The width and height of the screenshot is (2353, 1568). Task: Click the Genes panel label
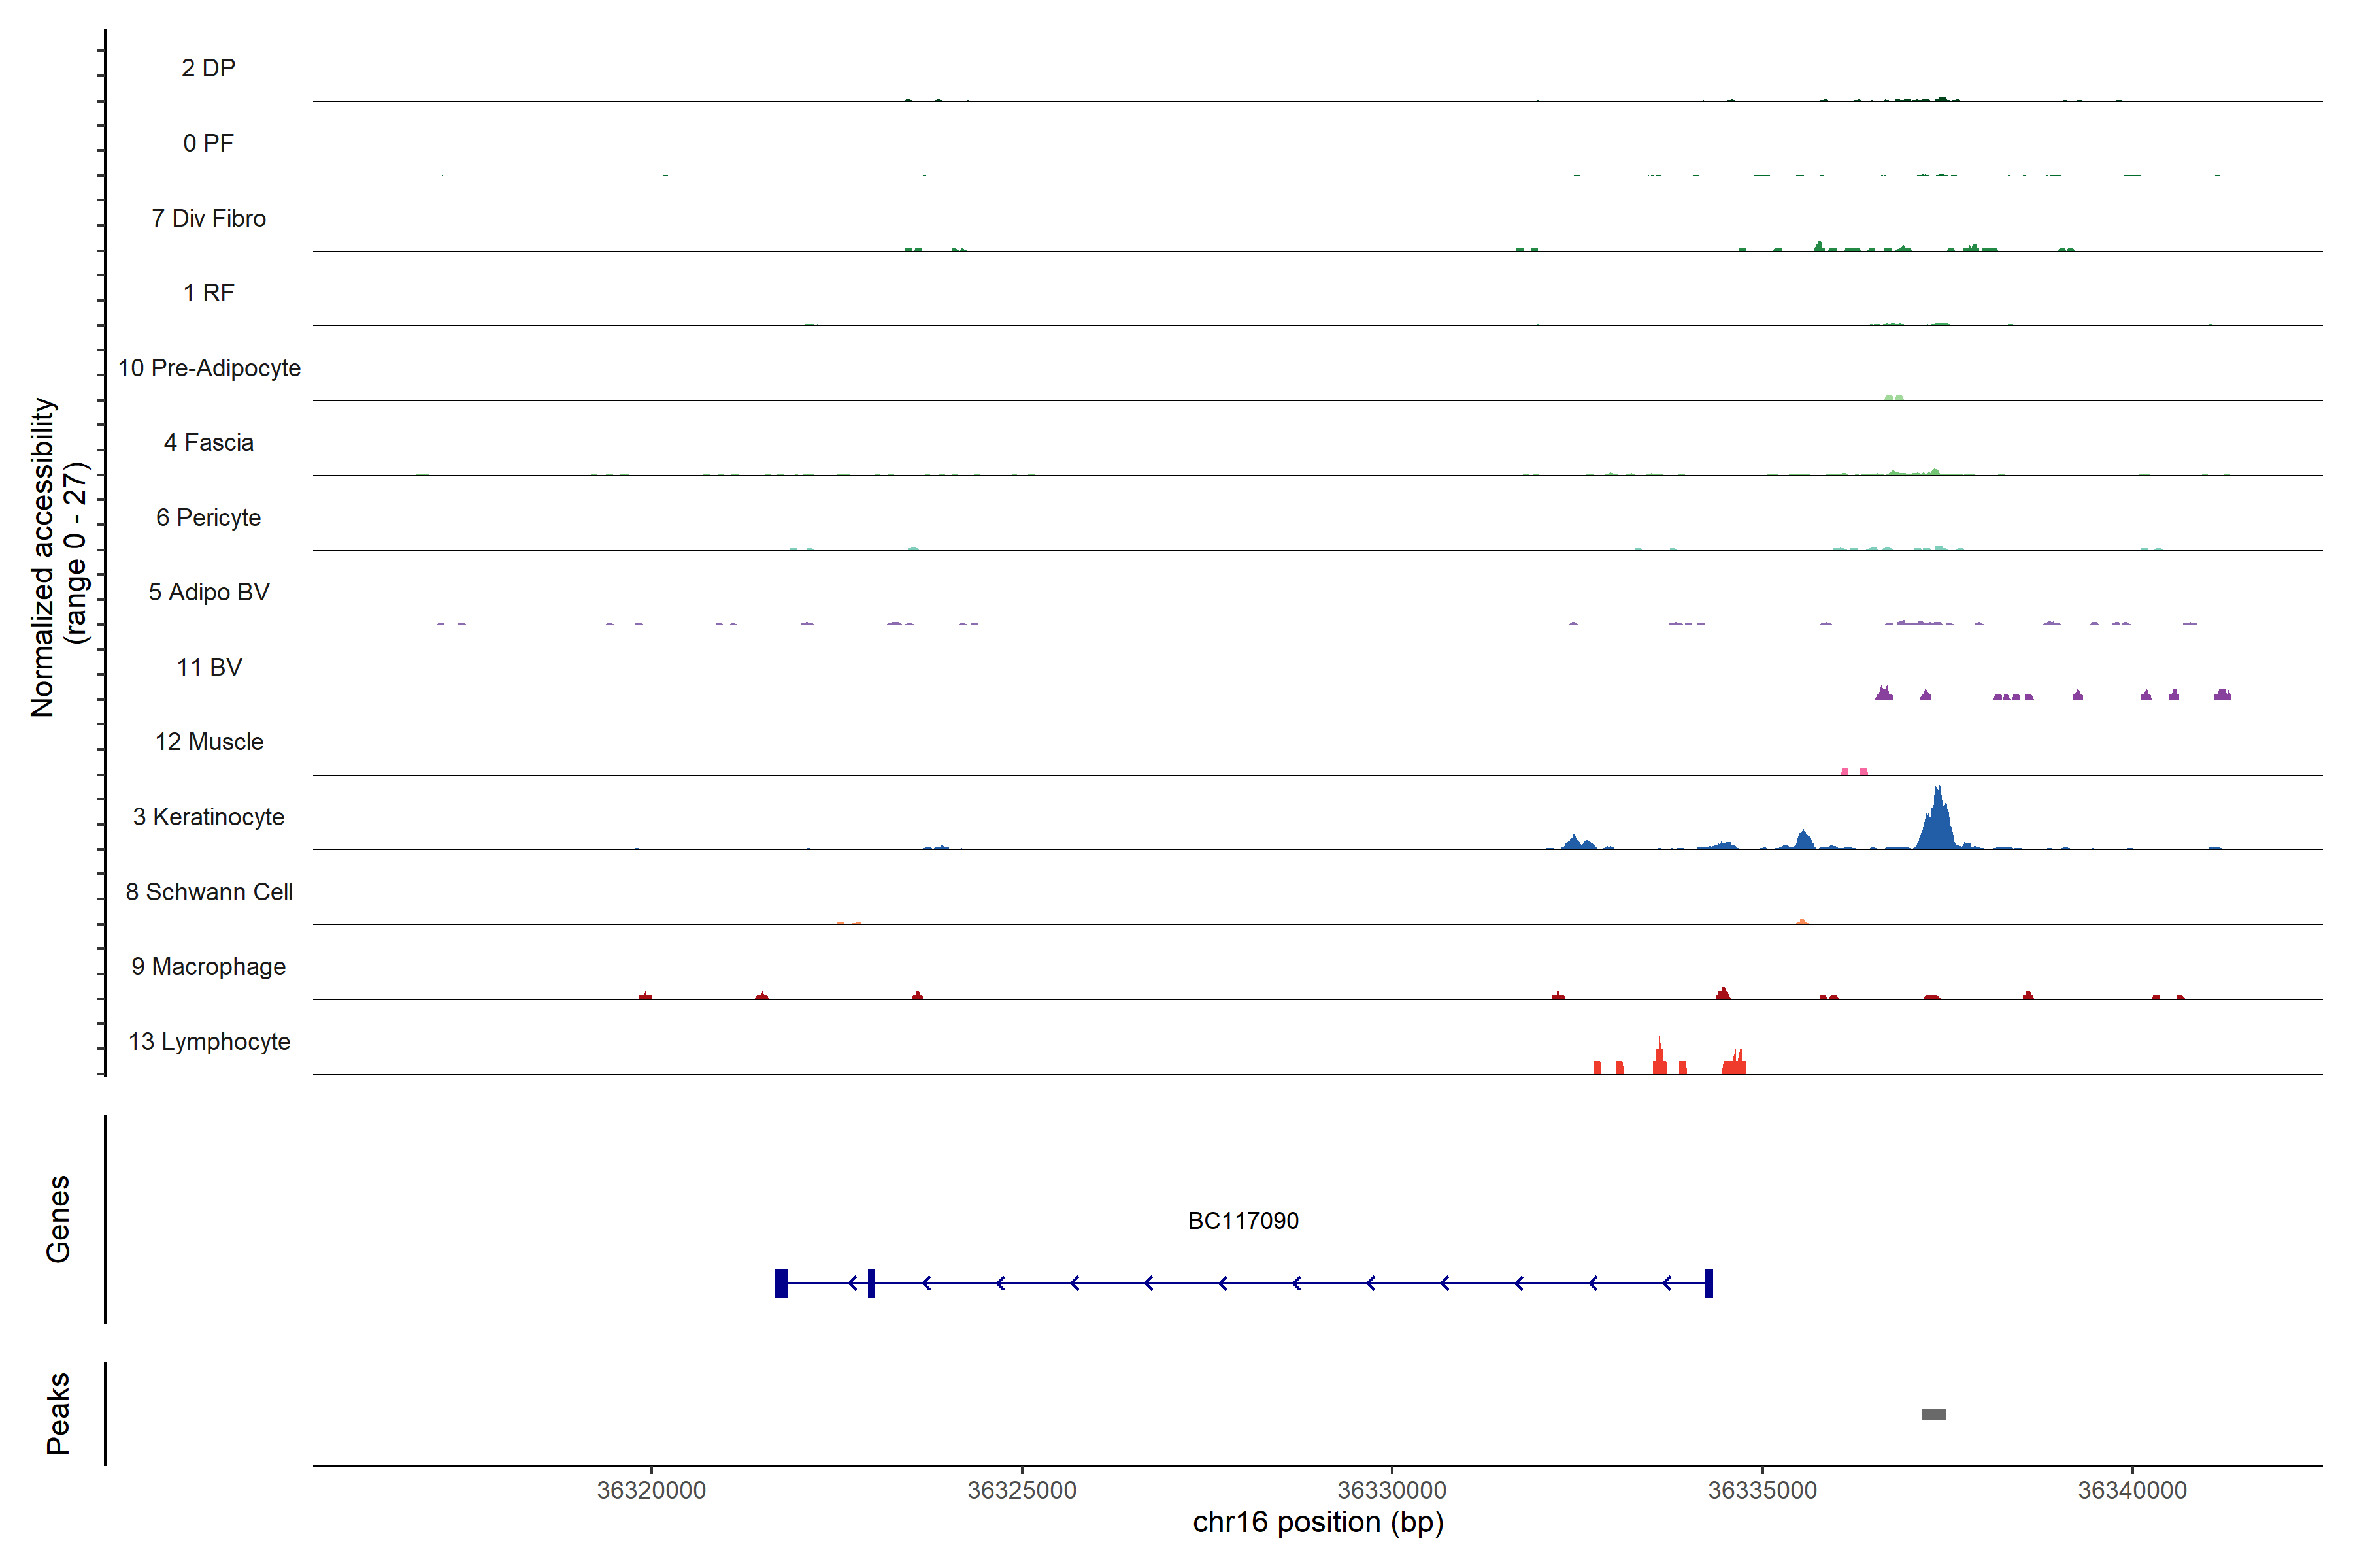pyautogui.click(x=58, y=1219)
